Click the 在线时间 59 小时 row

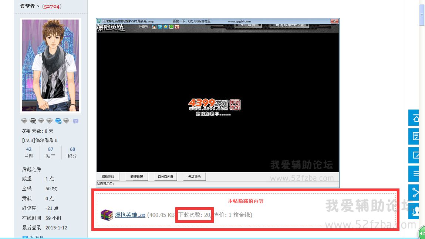tap(42, 218)
